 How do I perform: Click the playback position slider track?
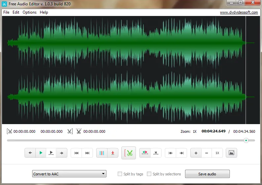[131, 140]
